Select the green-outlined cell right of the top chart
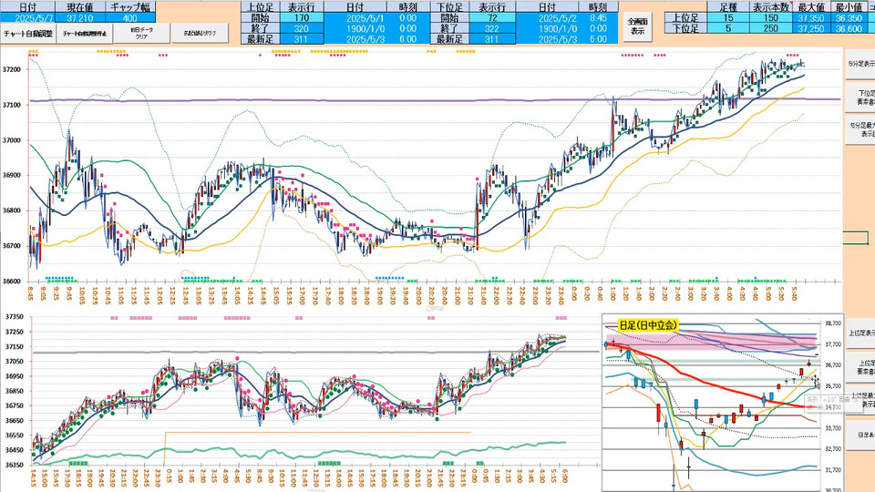Screen dimensions: 875x492 click(x=856, y=238)
